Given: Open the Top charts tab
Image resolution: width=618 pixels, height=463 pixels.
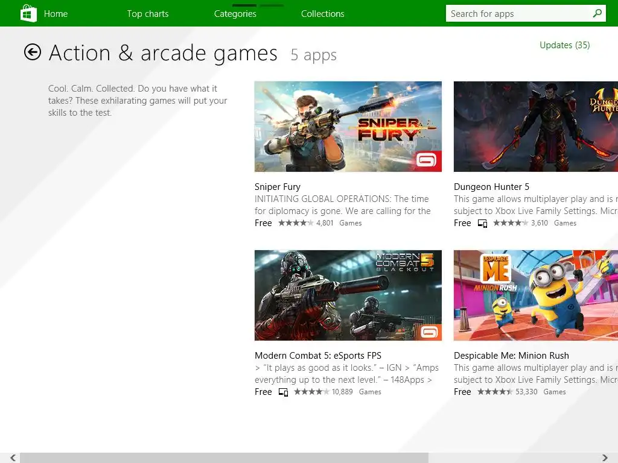Looking at the screenshot, I should point(148,14).
